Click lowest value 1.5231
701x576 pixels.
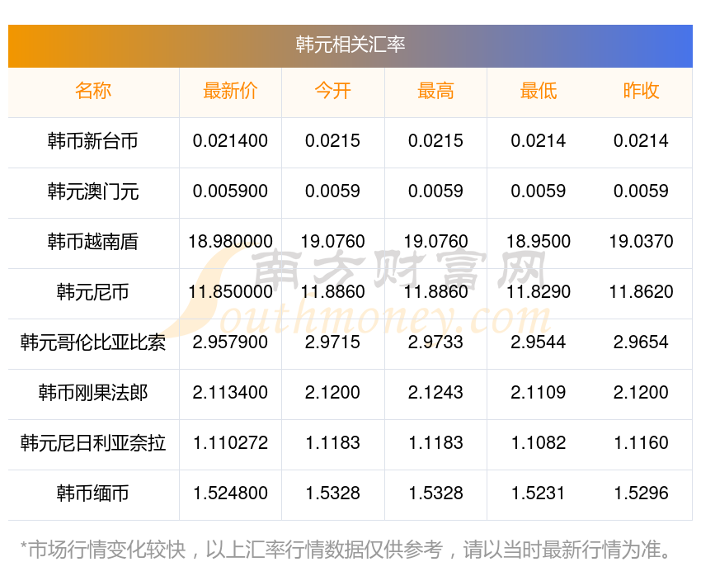tap(539, 493)
